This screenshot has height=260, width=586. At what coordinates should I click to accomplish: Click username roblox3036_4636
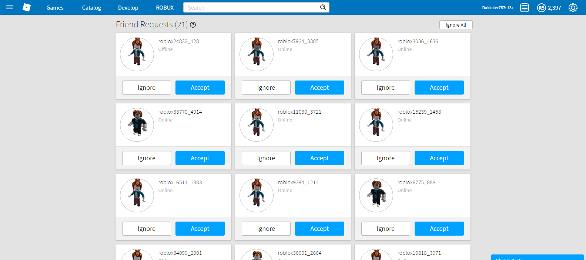point(418,41)
